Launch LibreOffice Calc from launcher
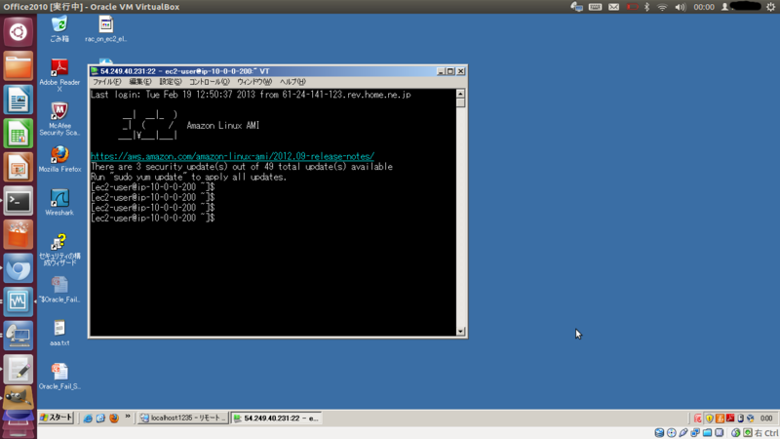The image size is (780, 439). 18,134
